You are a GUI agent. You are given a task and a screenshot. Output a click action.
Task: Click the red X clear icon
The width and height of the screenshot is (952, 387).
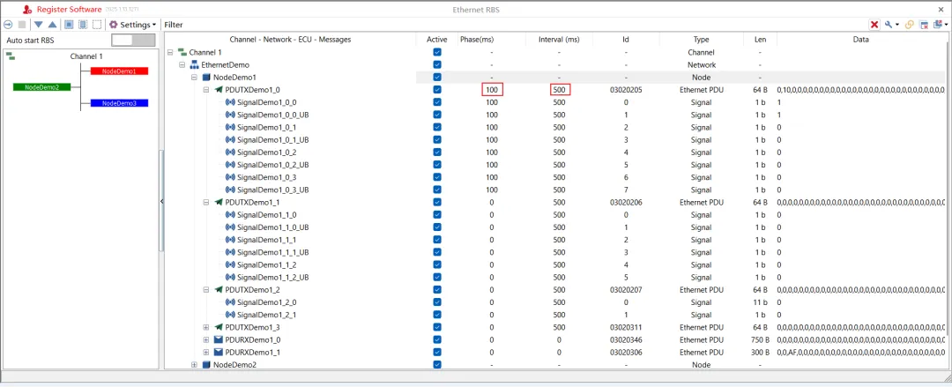[x=874, y=25]
